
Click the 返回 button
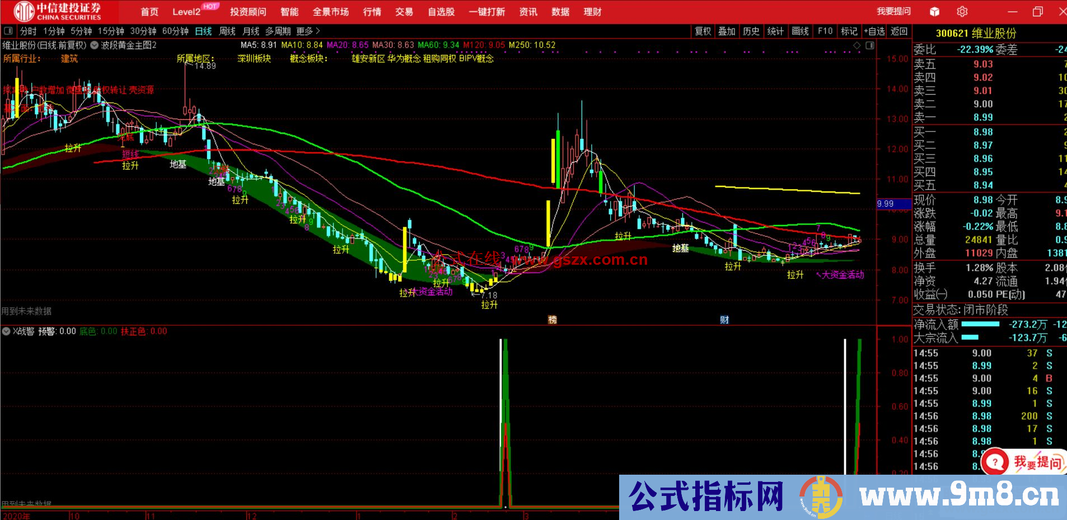point(899,31)
